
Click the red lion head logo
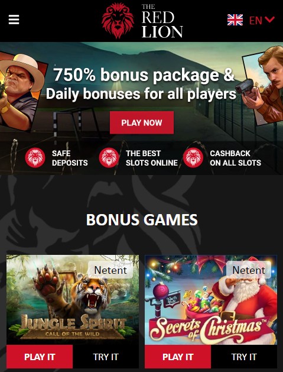[118, 21]
